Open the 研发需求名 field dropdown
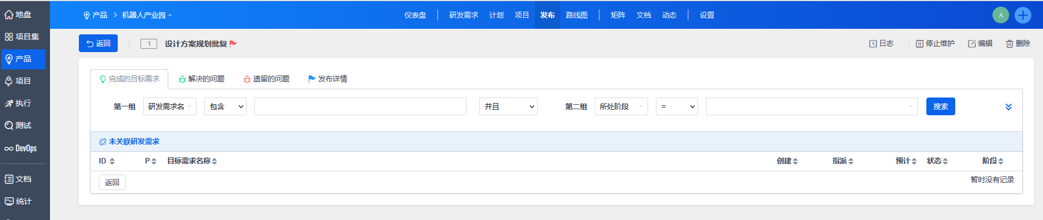 [170, 106]
